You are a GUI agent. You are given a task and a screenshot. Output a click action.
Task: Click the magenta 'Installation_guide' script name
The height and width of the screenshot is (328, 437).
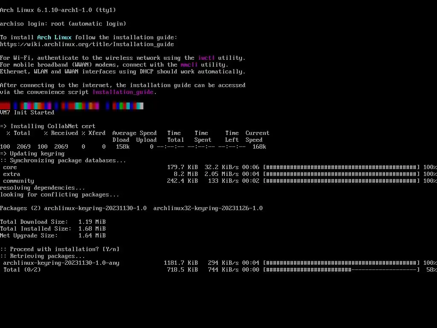[x=123, y=92]
